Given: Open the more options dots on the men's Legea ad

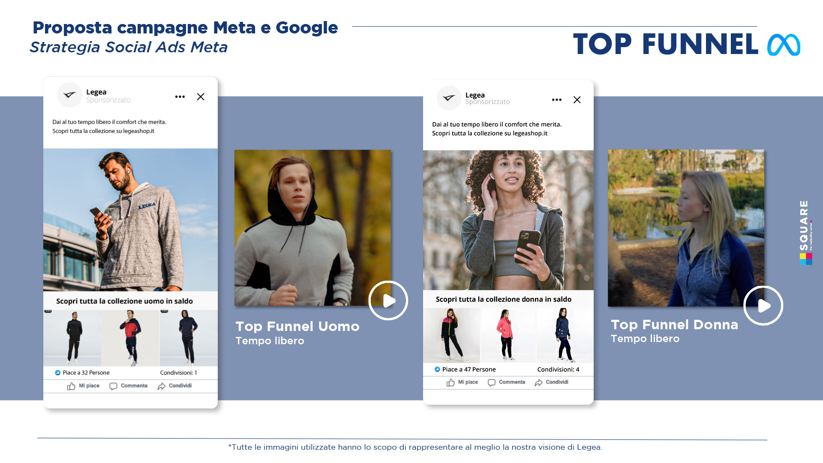Looking at the screenshot, I should pos(180,97).
